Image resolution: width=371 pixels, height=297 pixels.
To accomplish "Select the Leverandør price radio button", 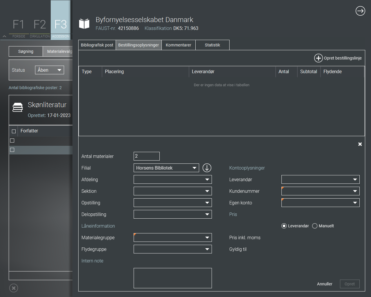I will coord(284,226).
